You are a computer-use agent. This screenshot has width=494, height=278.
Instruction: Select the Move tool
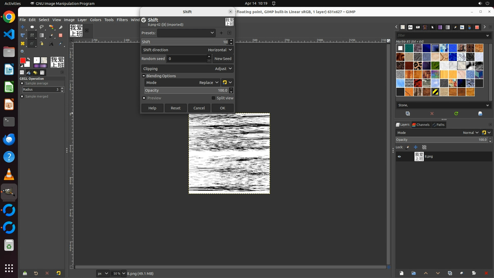pos(23,27)
